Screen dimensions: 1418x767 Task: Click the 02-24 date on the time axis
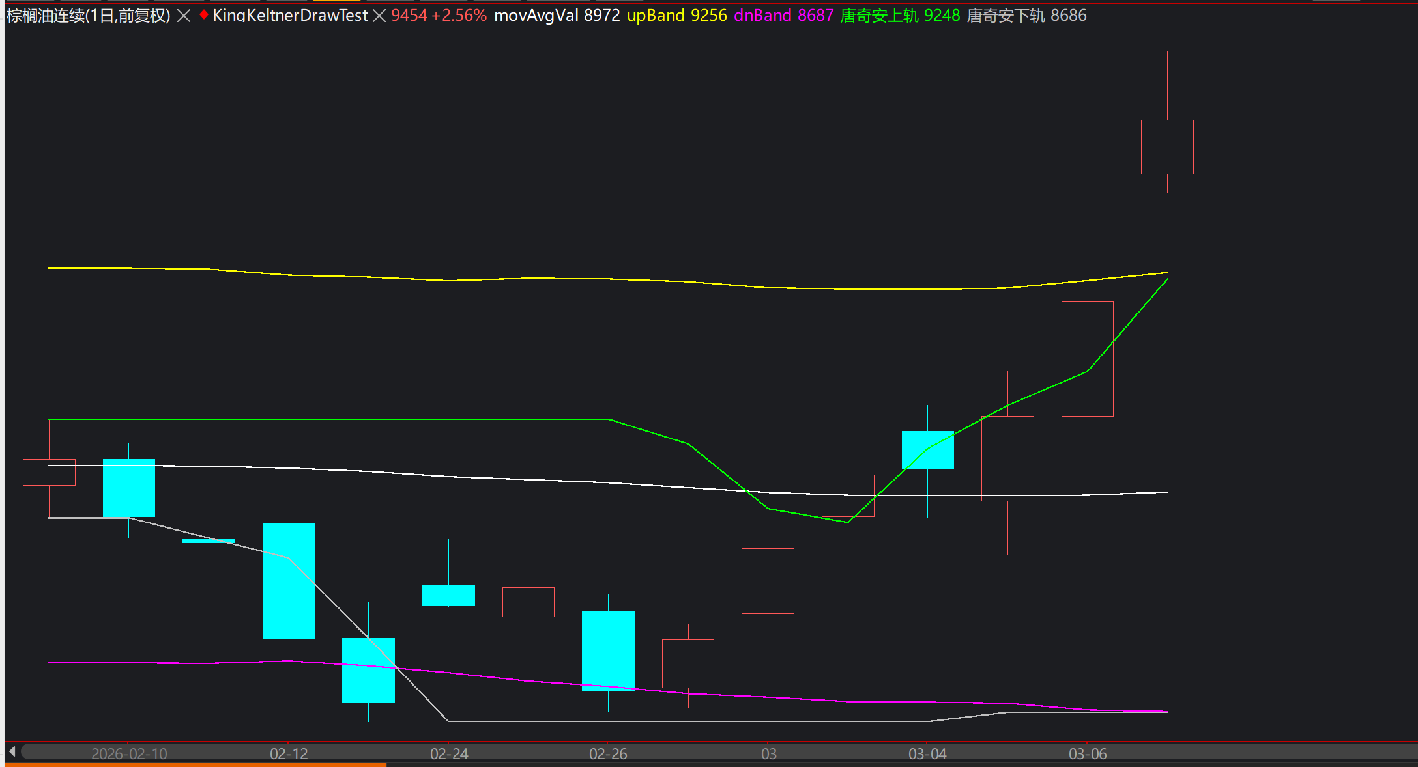(x=449, y=754)
